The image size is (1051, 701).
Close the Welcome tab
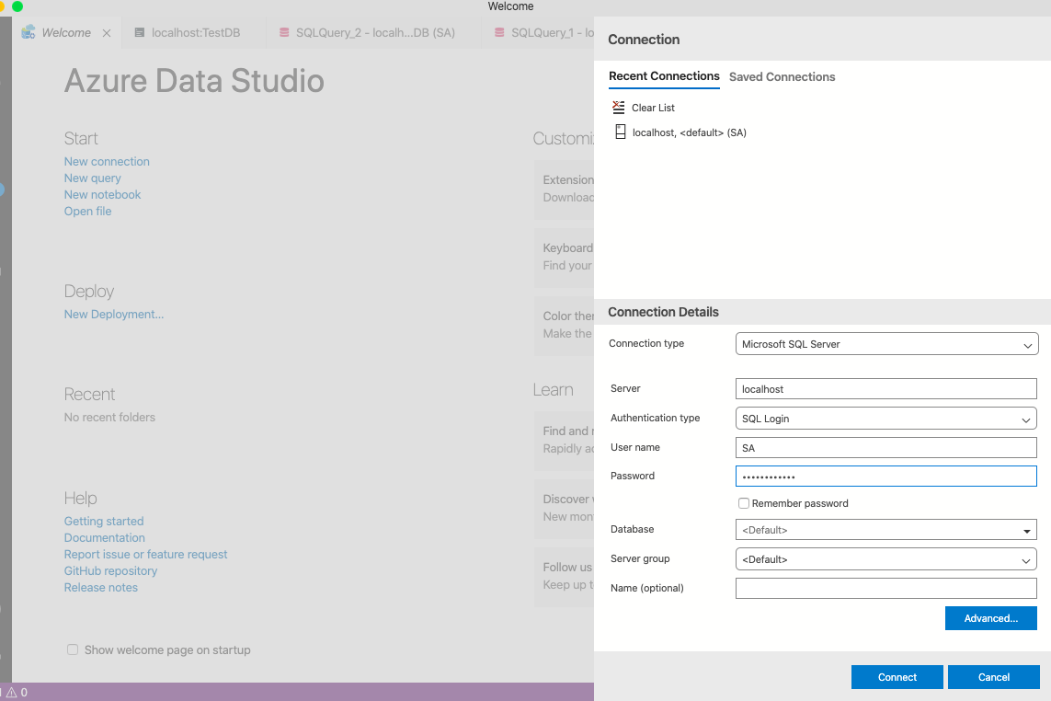[x=107, y=33]
